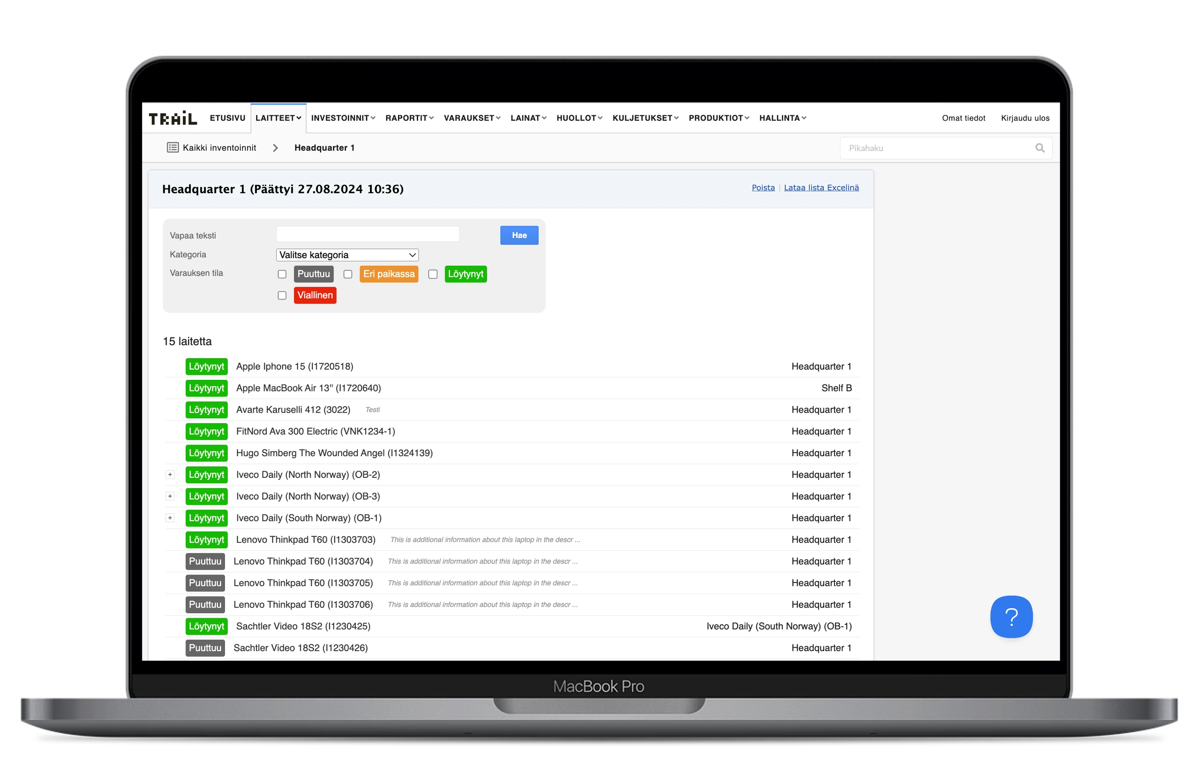
Task: Click Lenovo Thinkpad T60 (I1303704)
Action: coord(303,561)
